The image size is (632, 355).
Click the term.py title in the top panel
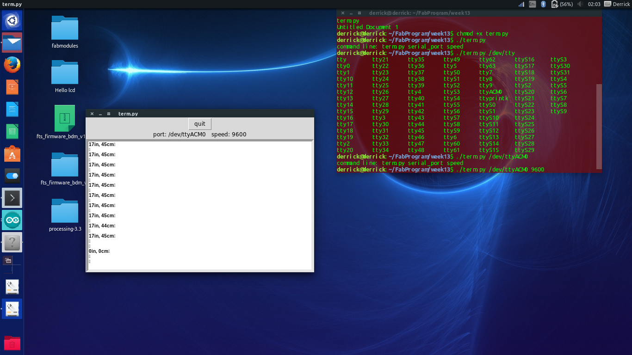(x=12, y=4)
